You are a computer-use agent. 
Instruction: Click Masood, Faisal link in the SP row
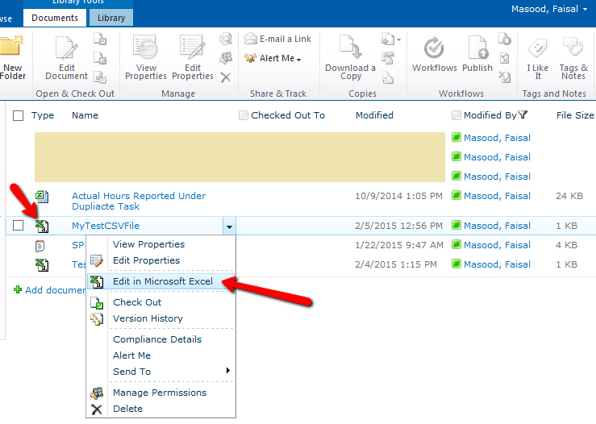tap(497, 245)
